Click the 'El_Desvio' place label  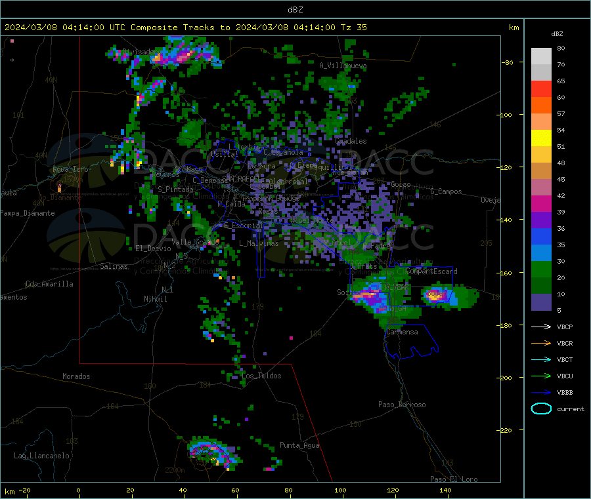[x=153, y=249]
